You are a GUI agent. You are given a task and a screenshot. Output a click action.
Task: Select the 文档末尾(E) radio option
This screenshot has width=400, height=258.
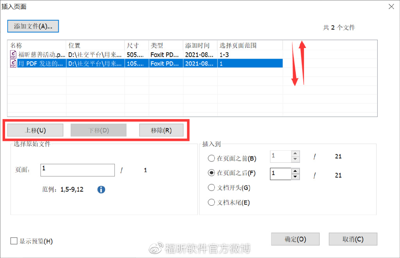pos(211,202)
